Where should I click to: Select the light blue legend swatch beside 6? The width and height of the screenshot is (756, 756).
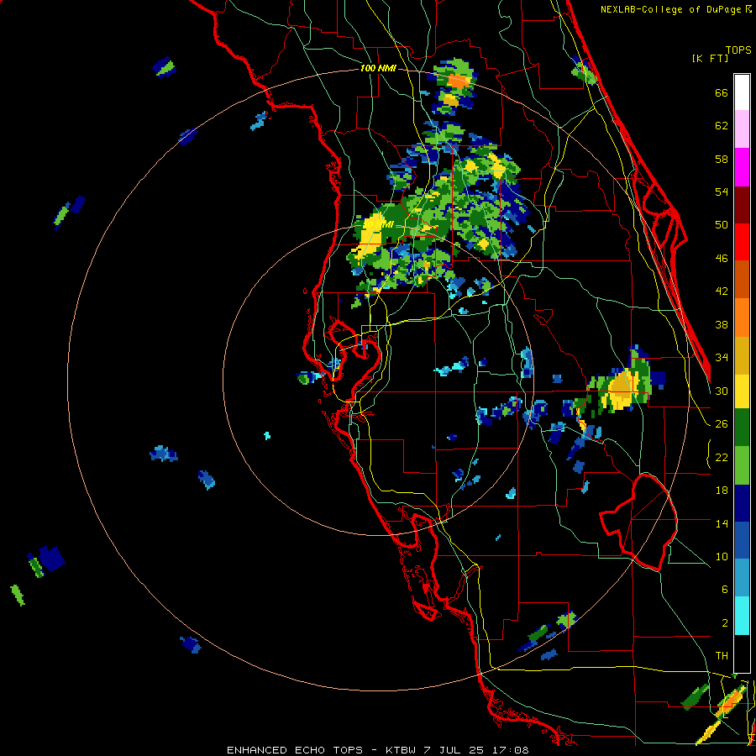[742, 579]
